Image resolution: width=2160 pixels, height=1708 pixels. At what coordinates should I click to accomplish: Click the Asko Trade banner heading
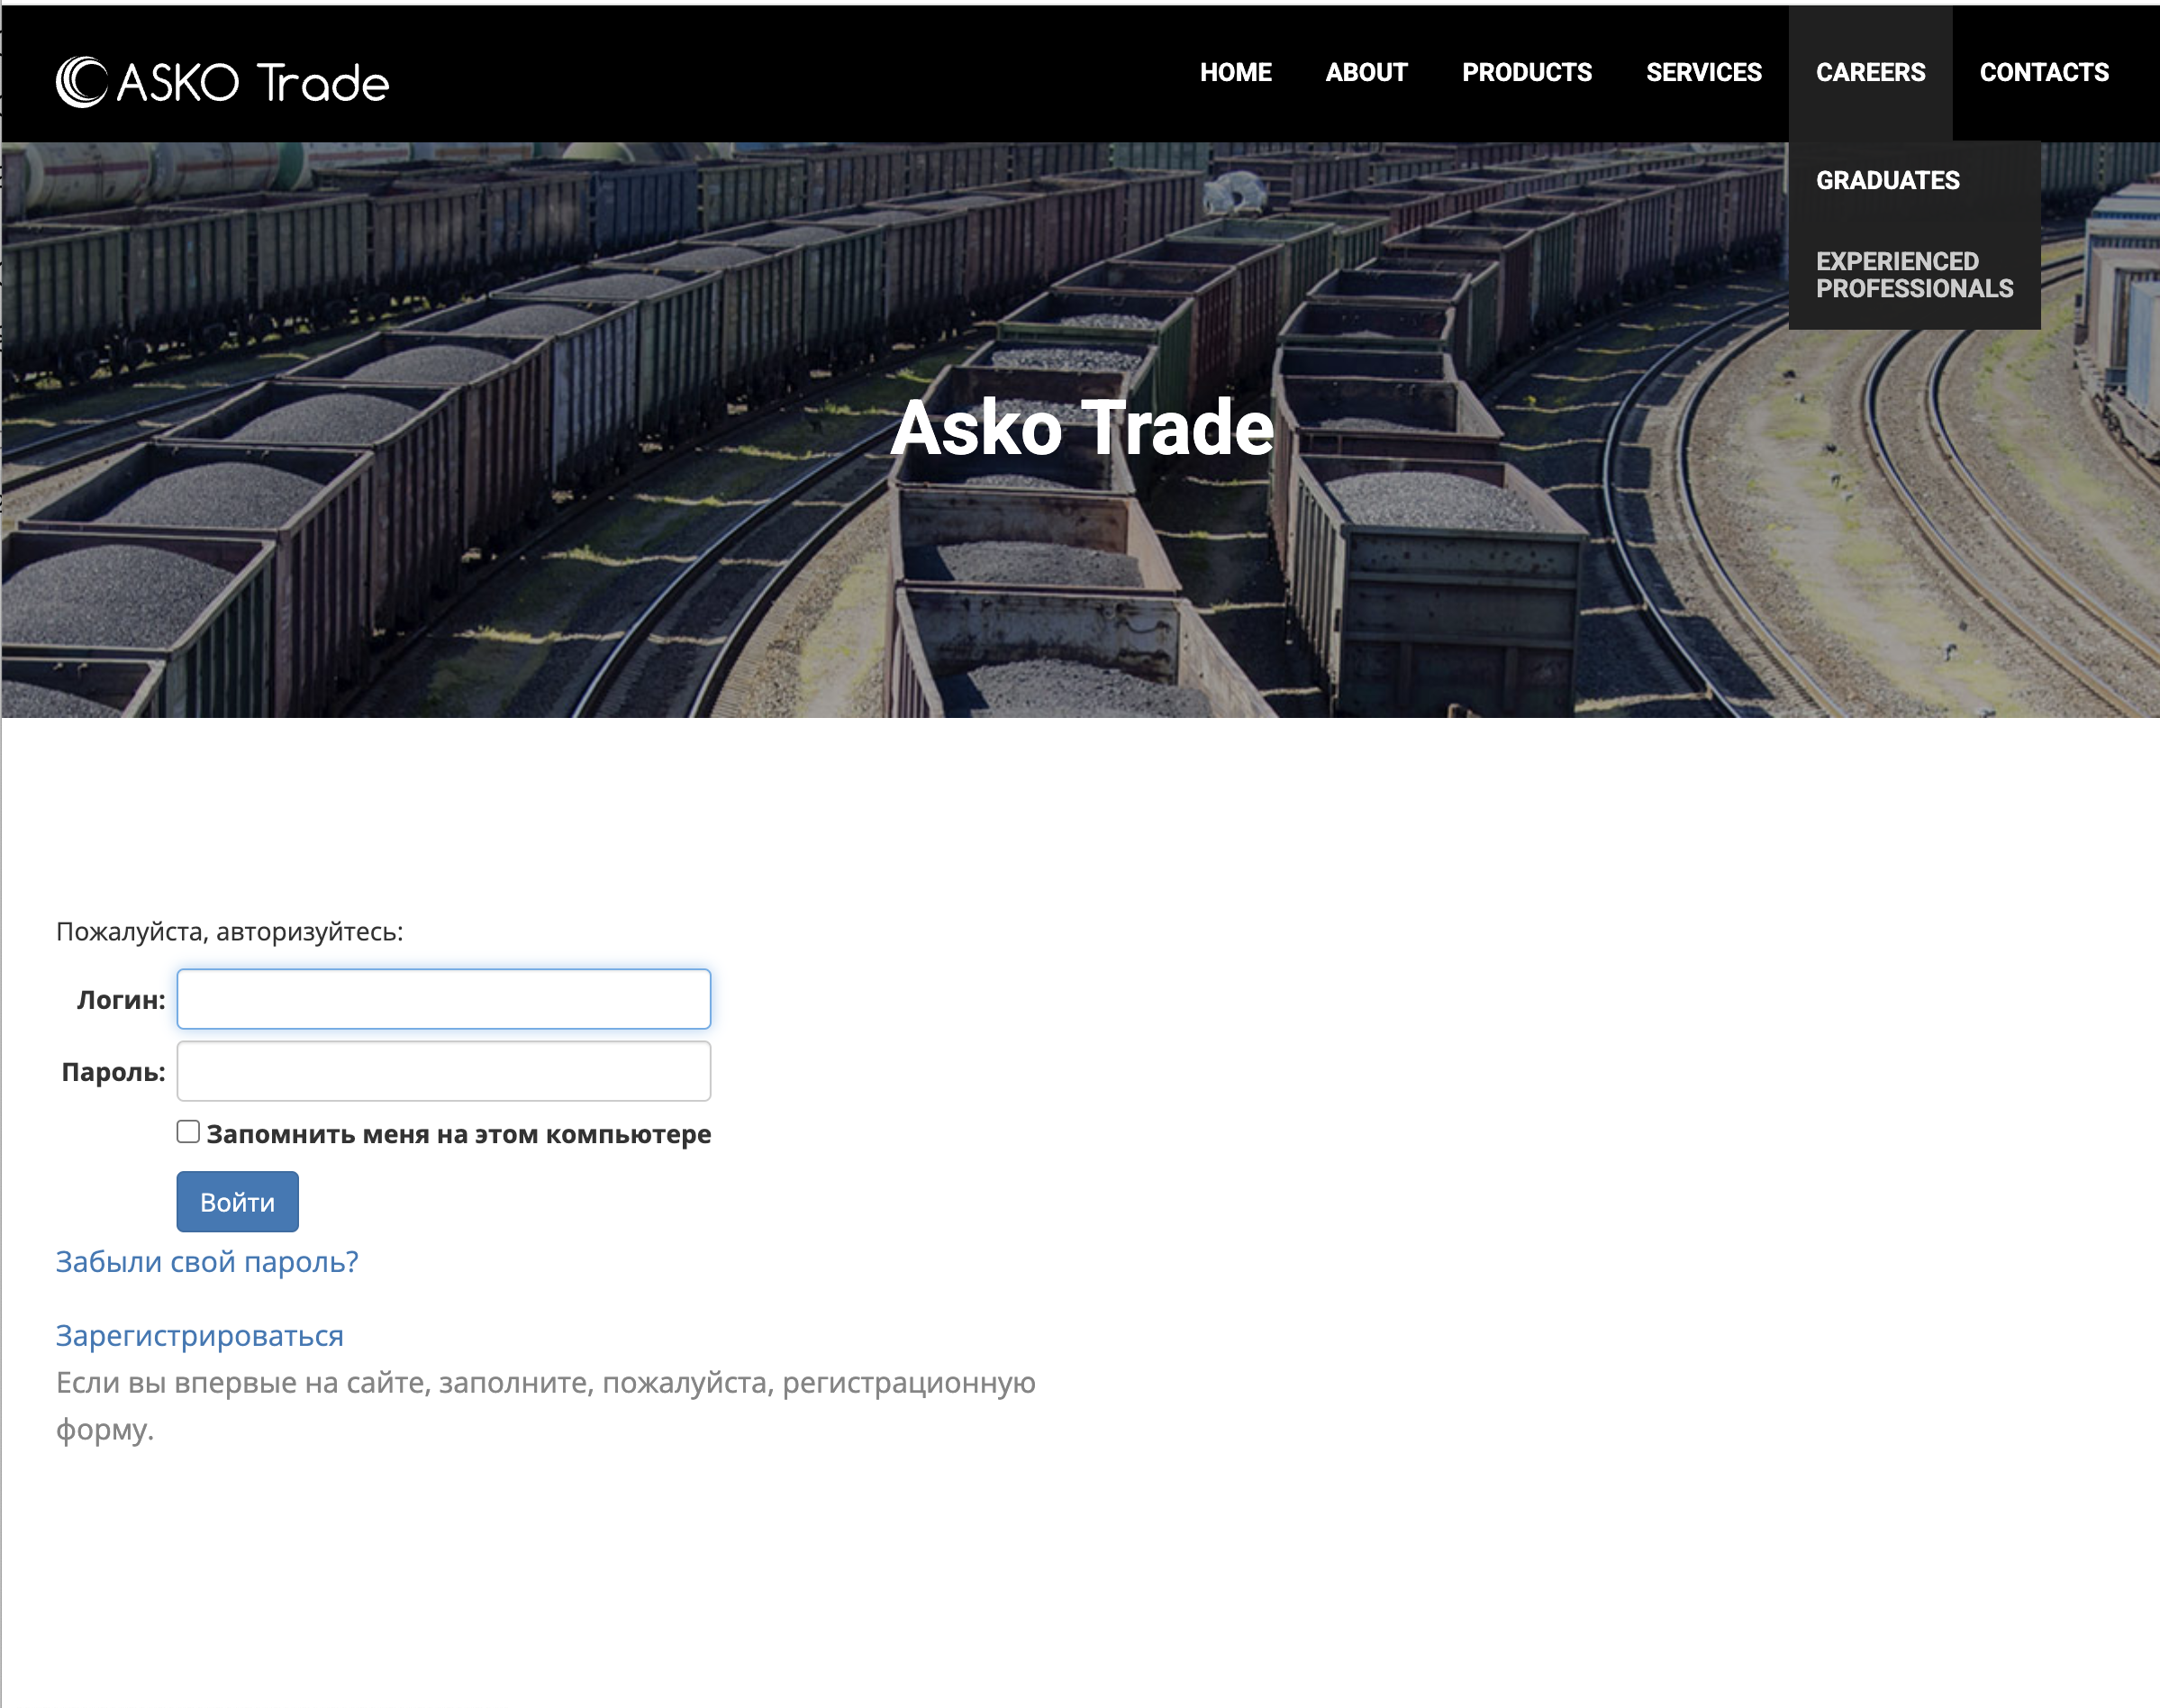[x=1082, y=428]
